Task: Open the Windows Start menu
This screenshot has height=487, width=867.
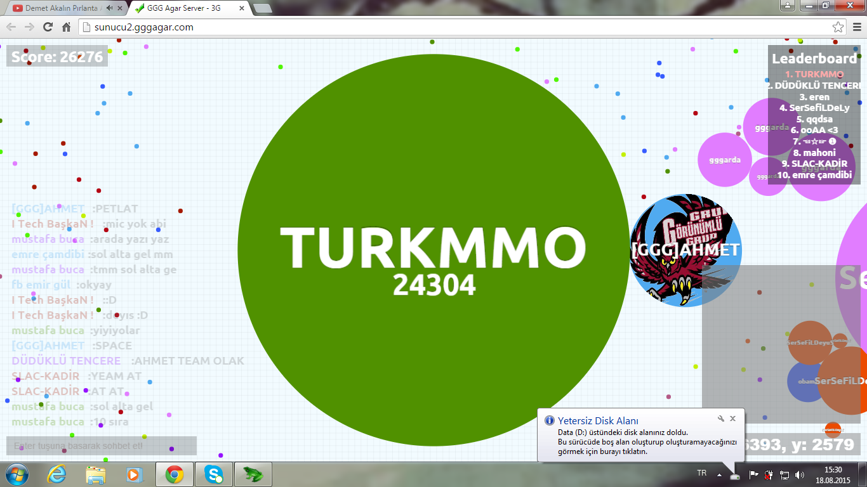Action: [x=17, y=474]
